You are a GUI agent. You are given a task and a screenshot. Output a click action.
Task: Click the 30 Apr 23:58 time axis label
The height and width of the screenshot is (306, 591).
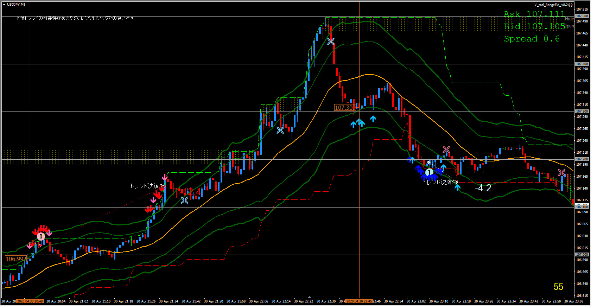[x=574, y=301]
